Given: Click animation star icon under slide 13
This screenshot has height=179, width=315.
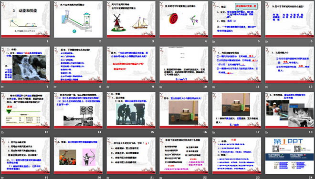Looking at the screenshot, I should (2, 132).
